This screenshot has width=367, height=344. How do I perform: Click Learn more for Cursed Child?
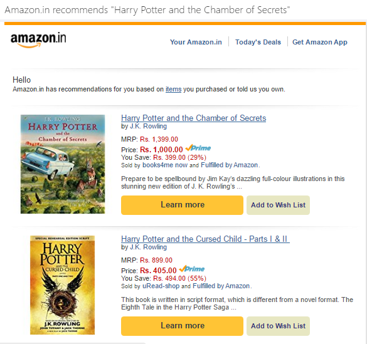pyautogui.click(x=182, y=326)
